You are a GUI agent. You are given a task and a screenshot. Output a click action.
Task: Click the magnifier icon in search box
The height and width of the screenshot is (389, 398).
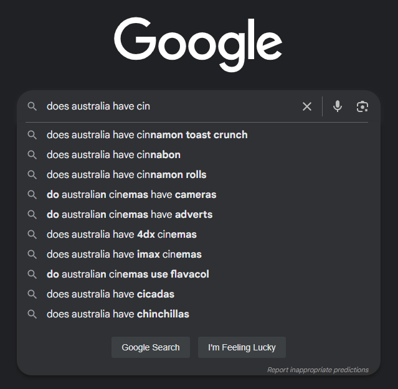tap(32, 106)
